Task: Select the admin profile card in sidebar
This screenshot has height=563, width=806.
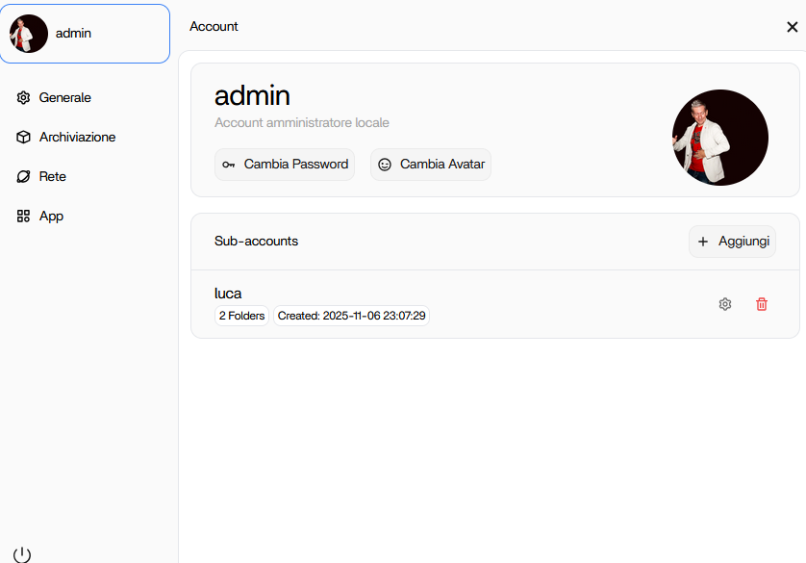Action: pyautogui.click(x=85, y=34)
